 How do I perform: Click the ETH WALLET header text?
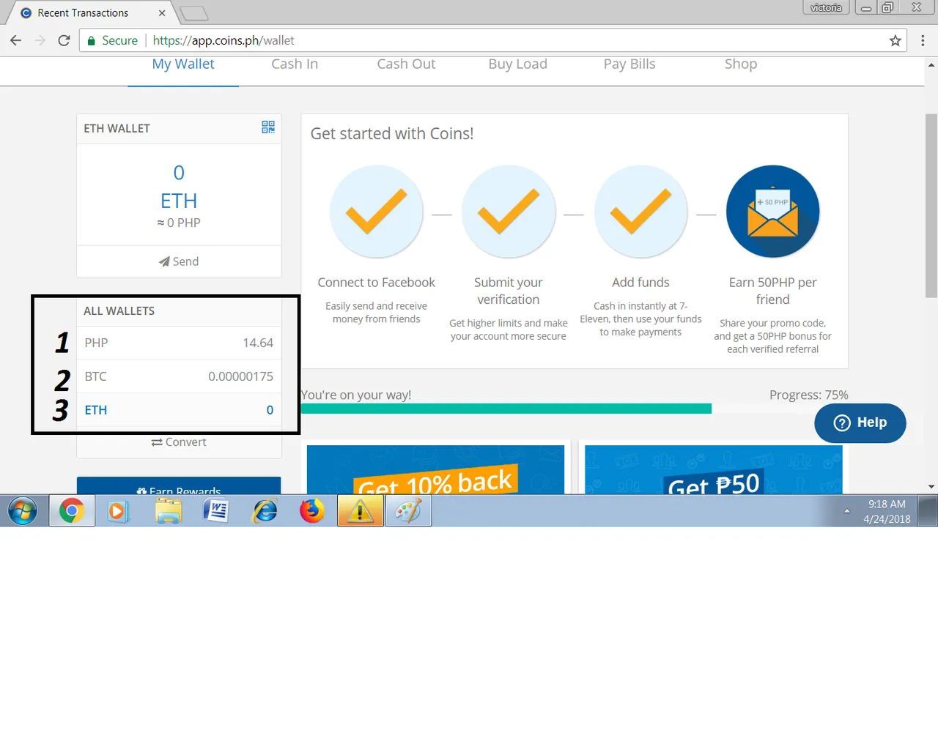pos(117,128)
